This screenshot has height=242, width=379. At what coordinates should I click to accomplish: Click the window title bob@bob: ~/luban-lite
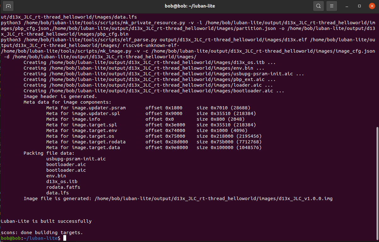190,6
